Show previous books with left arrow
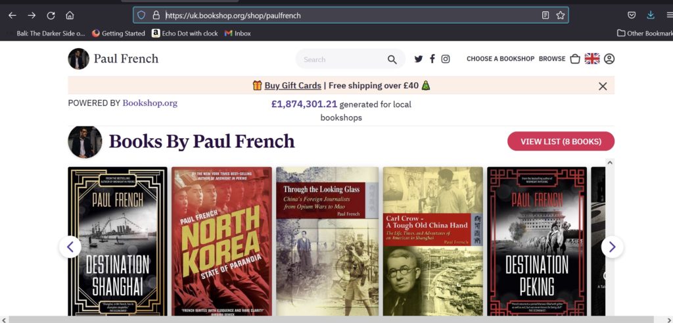673x323 pixels. coord(70,247)
